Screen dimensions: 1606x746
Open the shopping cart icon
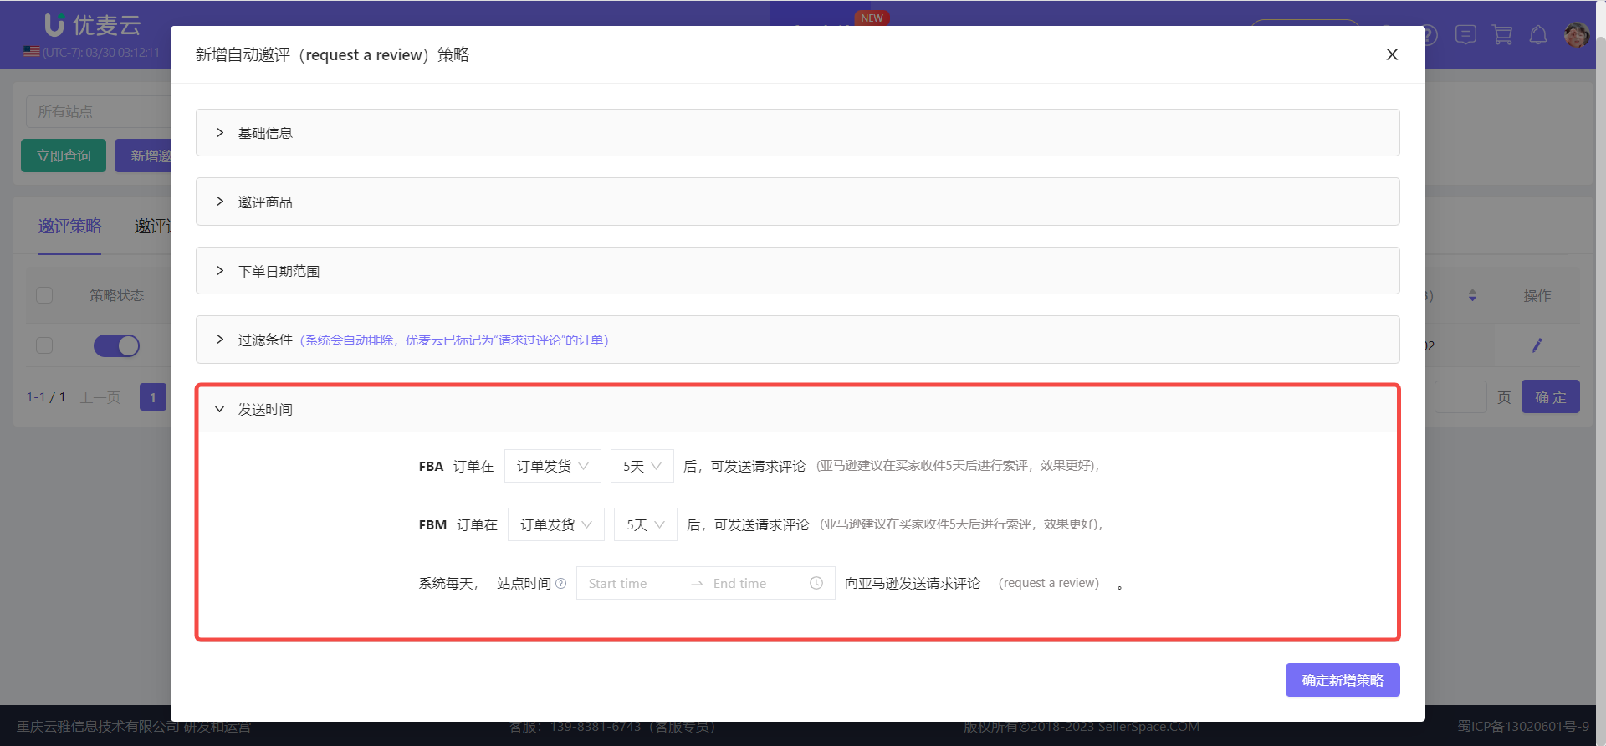[1502, 34]
